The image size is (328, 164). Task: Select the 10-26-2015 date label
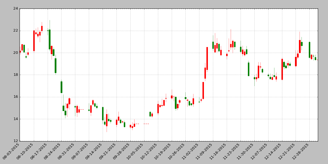tap(177, 151)
